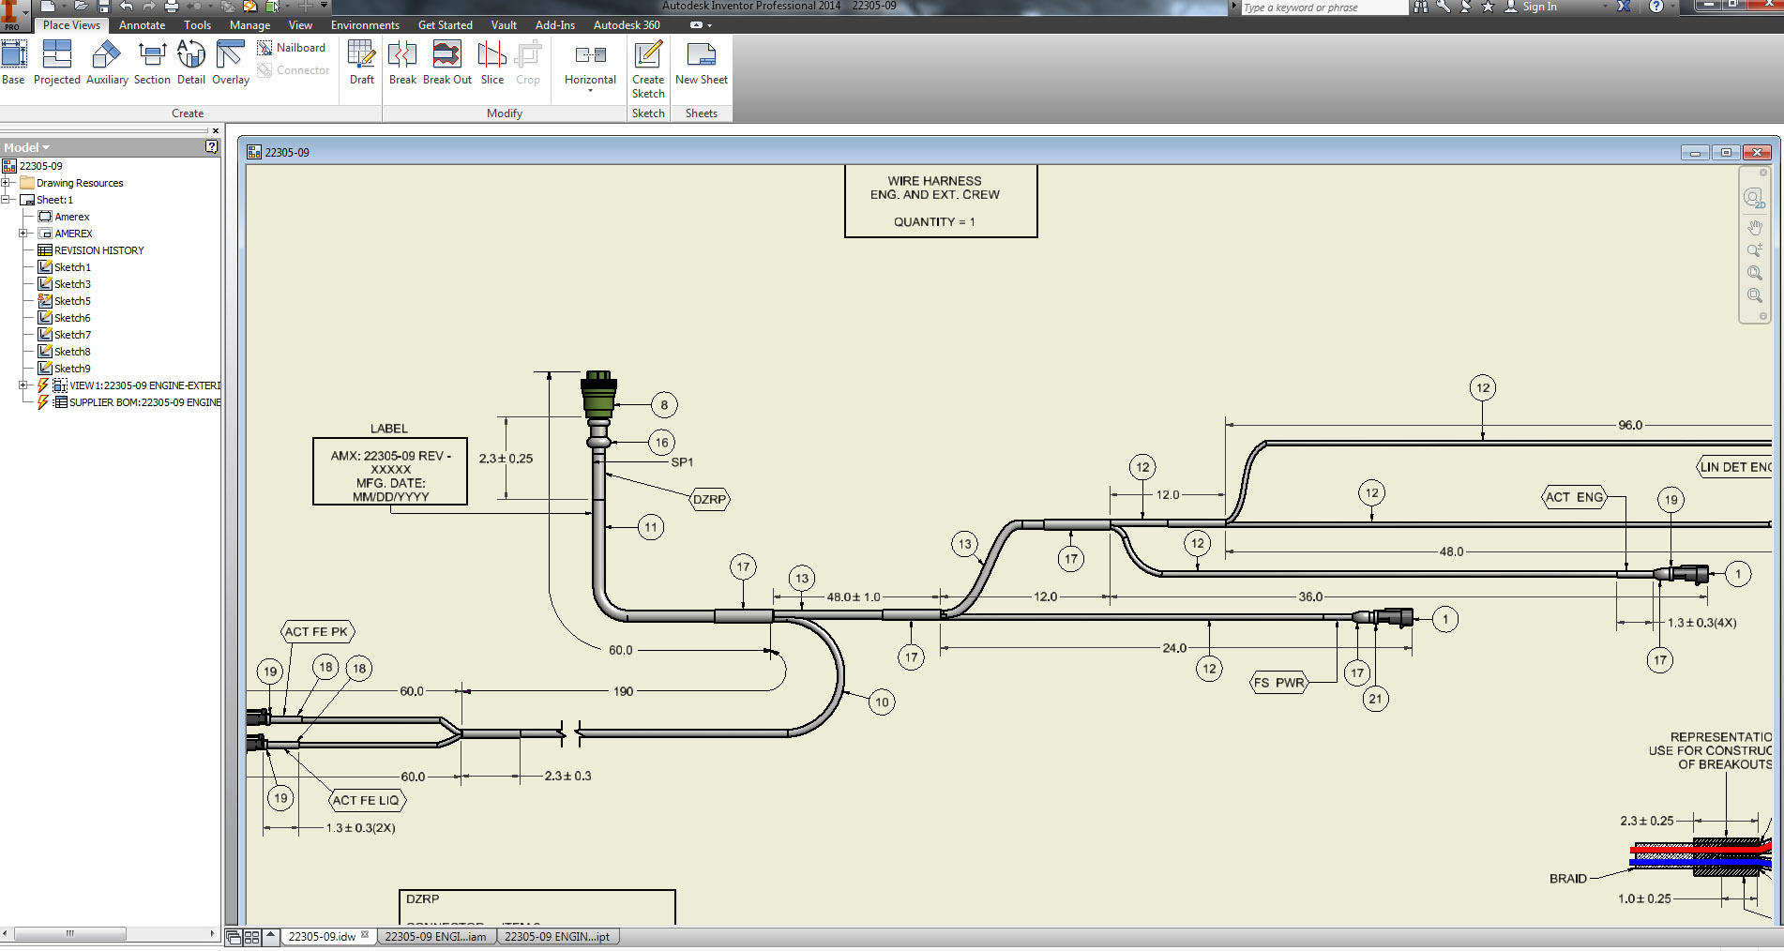Image resolution: width=1784 pixels, height=951 pixels.
Task: Click the Print icon
Action: click(172, 7)
